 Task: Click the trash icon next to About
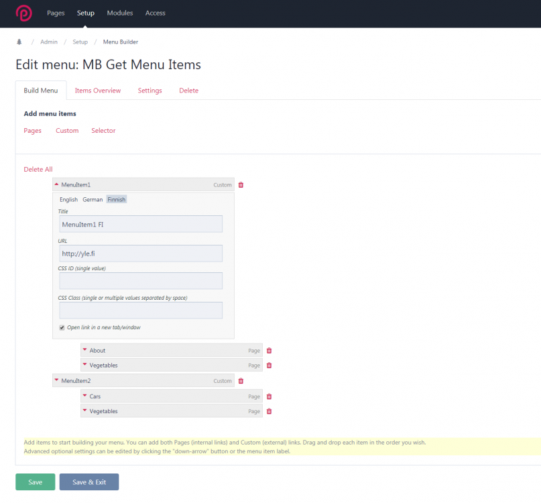coord(269,350)
